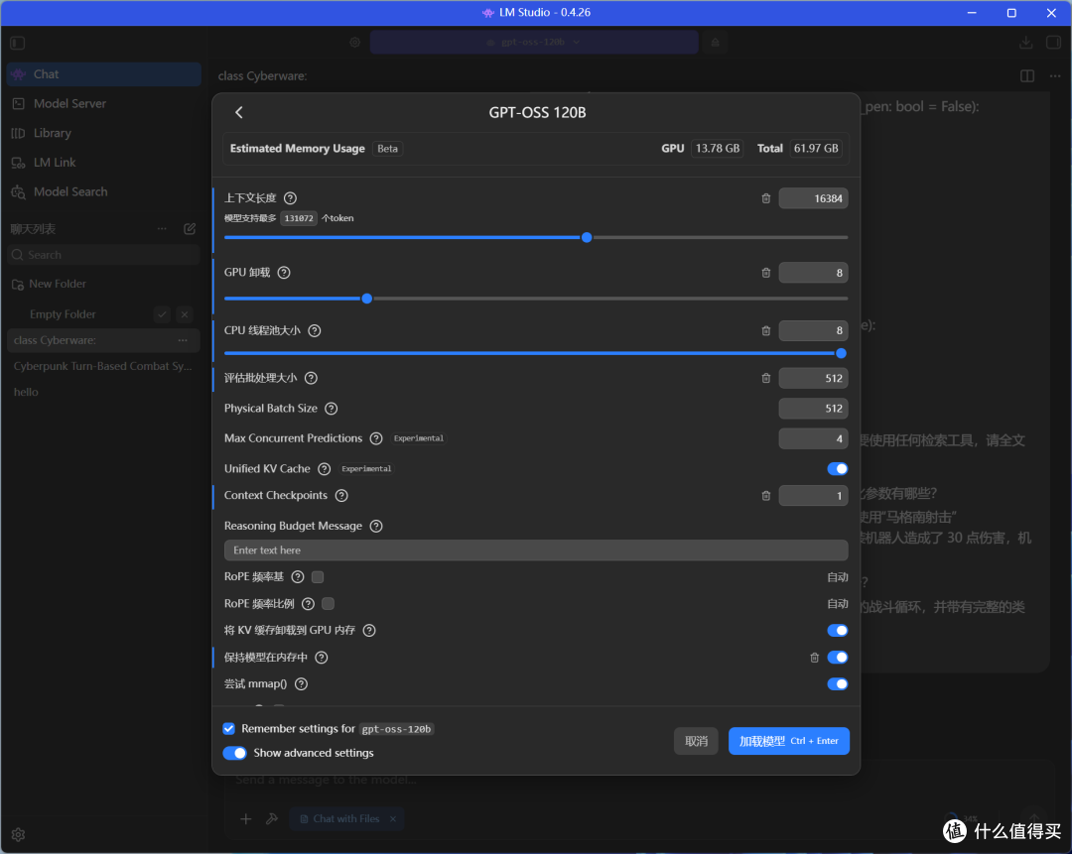
Task: Show help for Physical Batch Size
Action: click(332, 409)
